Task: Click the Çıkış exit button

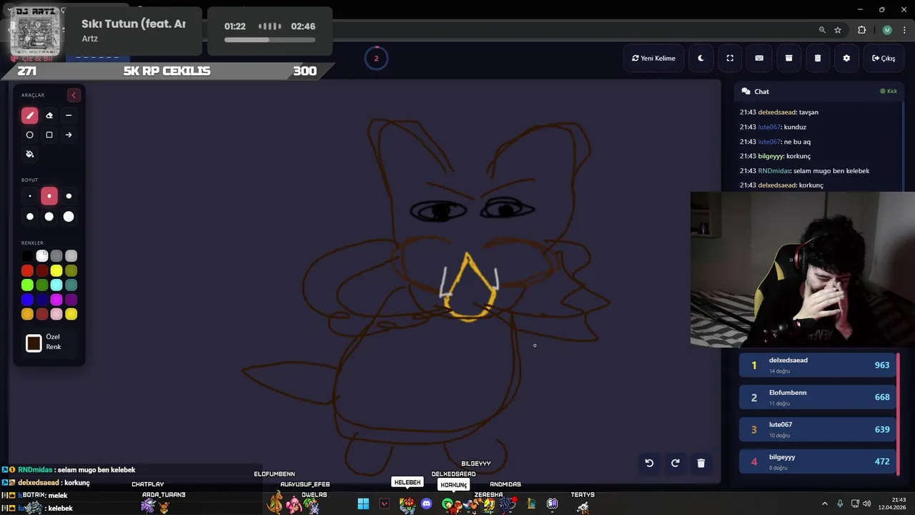Action: [x=884, y=58]
